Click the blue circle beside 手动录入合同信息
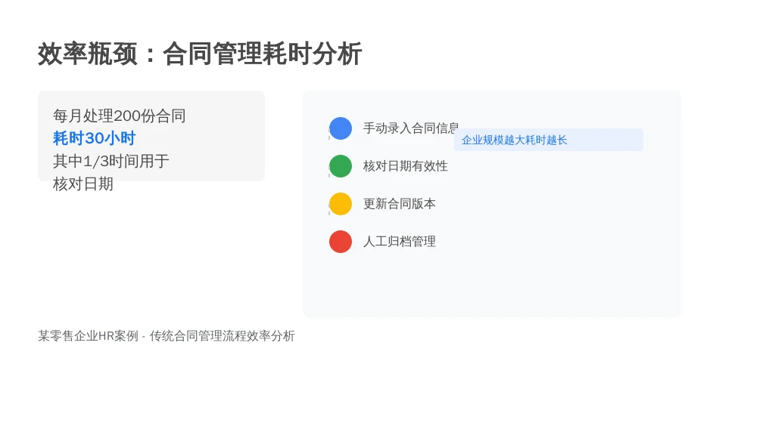 point(341,128)
